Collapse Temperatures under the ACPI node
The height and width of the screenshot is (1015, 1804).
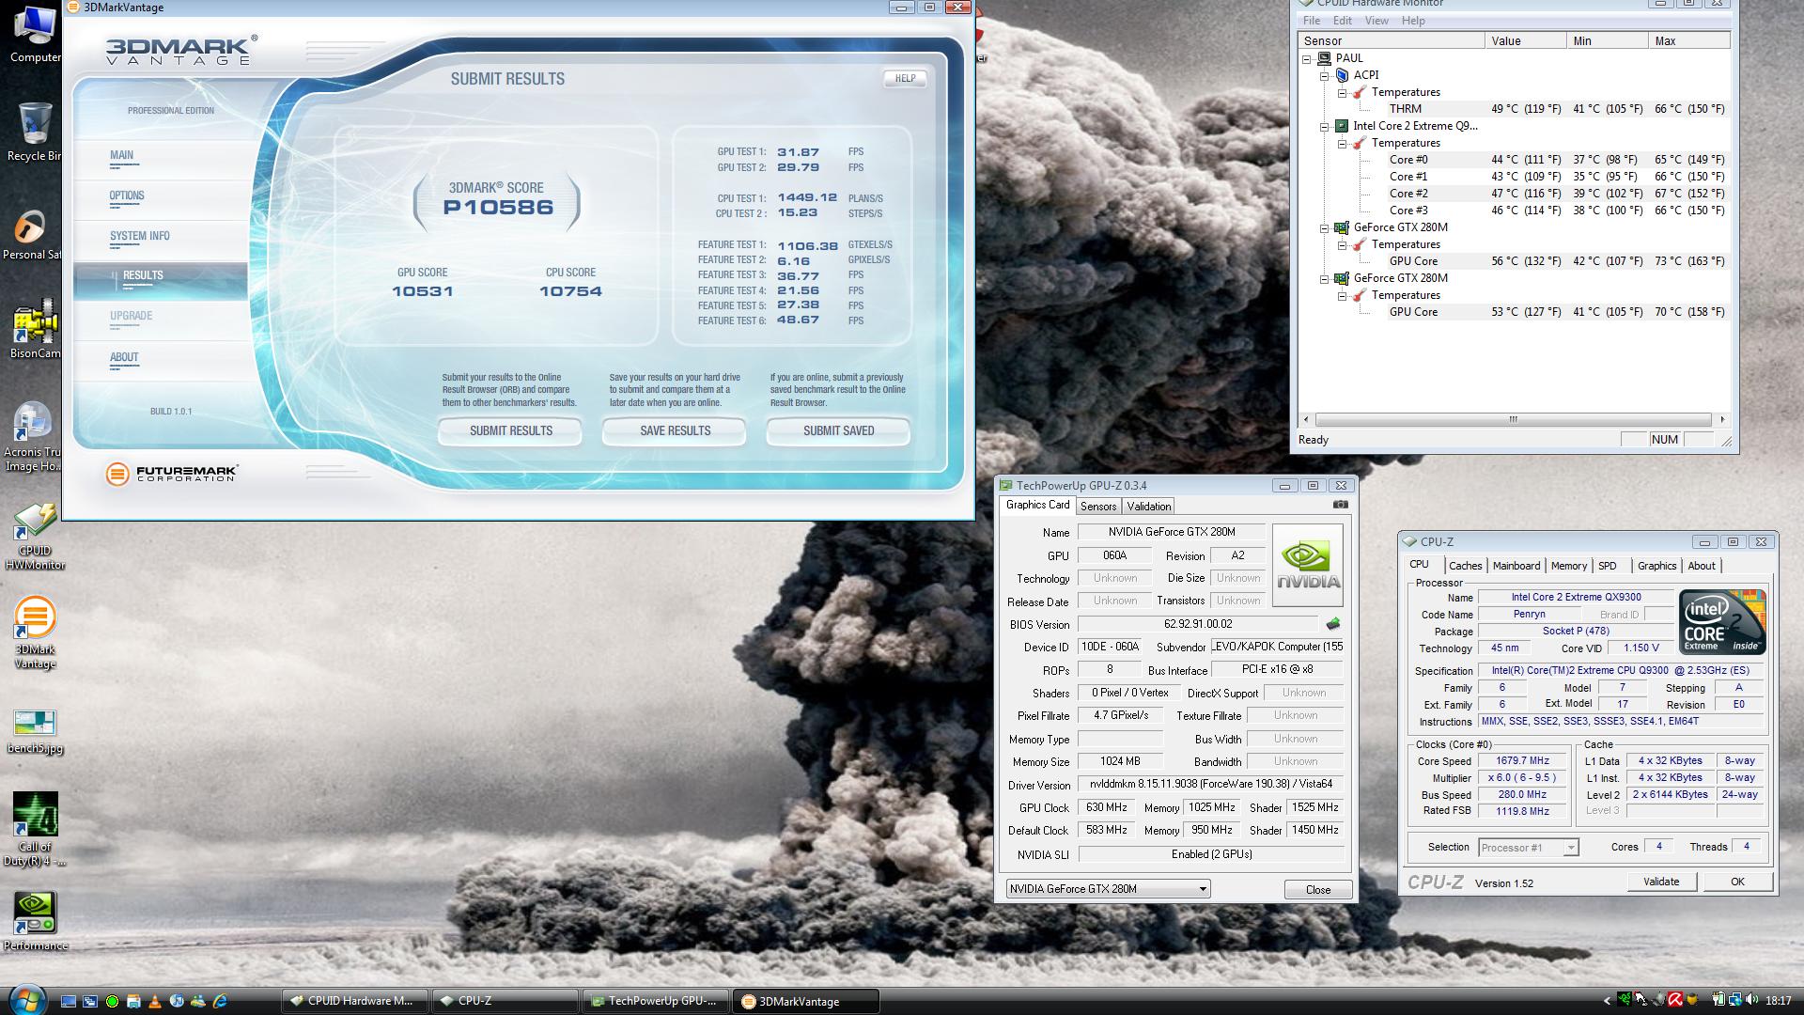tap(1343, 92)
